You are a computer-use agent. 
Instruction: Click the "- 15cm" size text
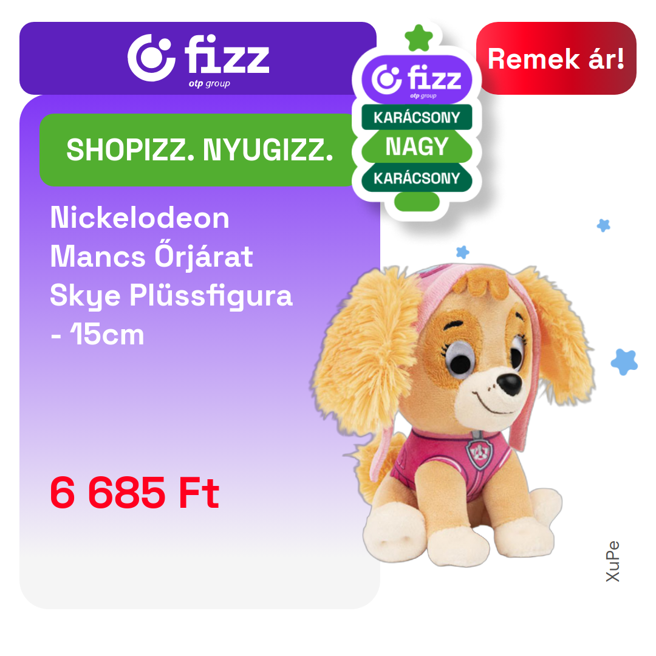pyautogui.click(x=97, y=335)
